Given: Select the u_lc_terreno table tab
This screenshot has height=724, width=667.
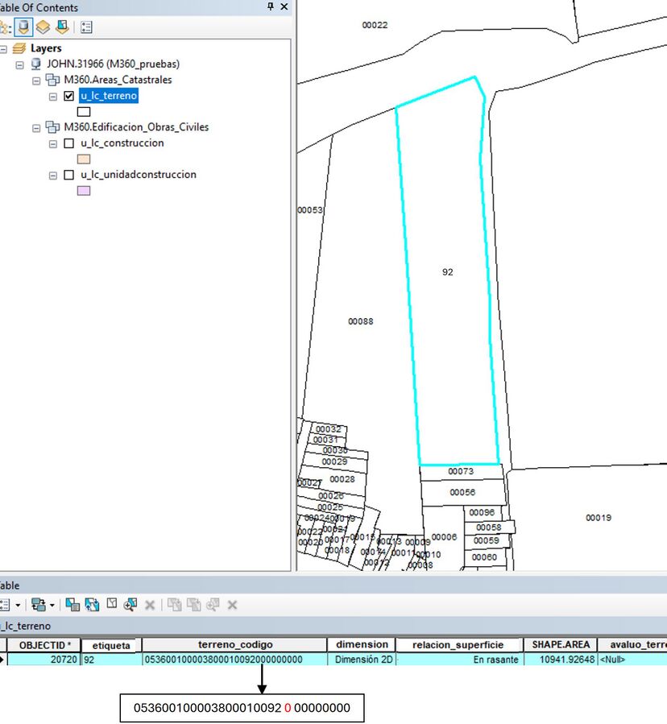Looking at the screenshot, I should tap(25, 626).
